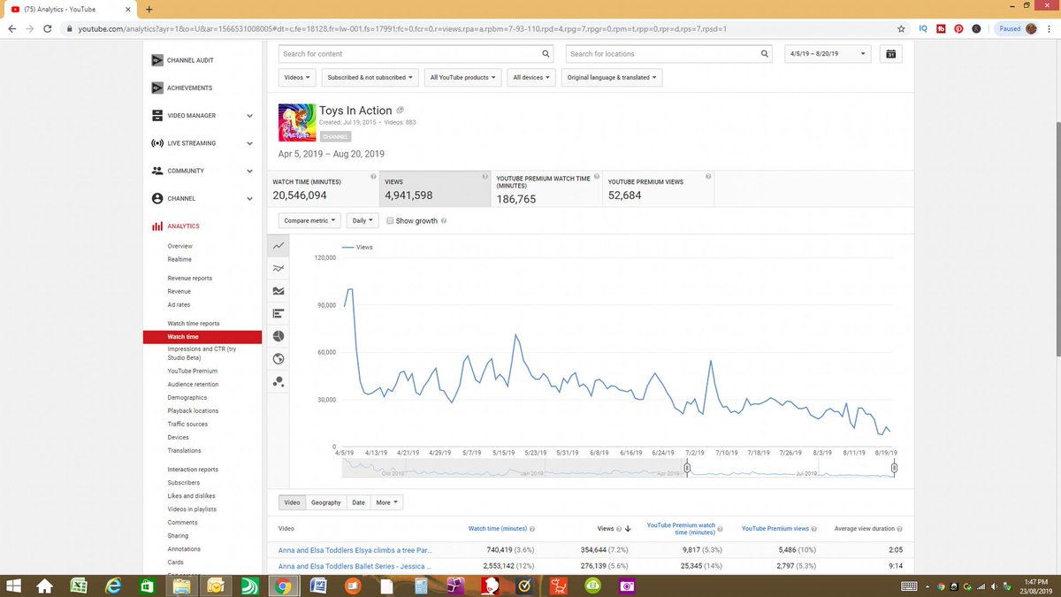Screen dimensions: 1061x597
Task: Select the bar chart view icon
Action: [279, 314]
